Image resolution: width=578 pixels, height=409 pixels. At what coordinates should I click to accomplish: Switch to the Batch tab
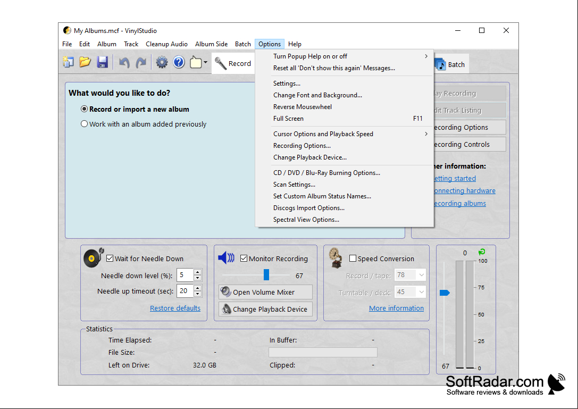point(451,64)
